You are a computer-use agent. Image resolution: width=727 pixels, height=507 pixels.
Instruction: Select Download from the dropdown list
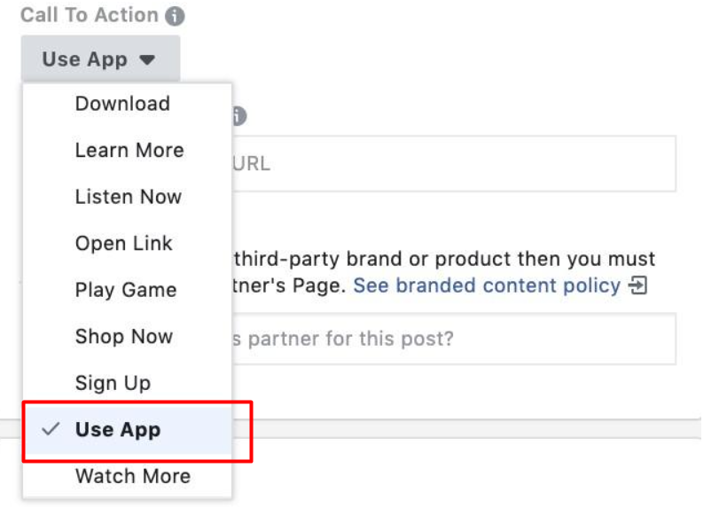point(122,104)
